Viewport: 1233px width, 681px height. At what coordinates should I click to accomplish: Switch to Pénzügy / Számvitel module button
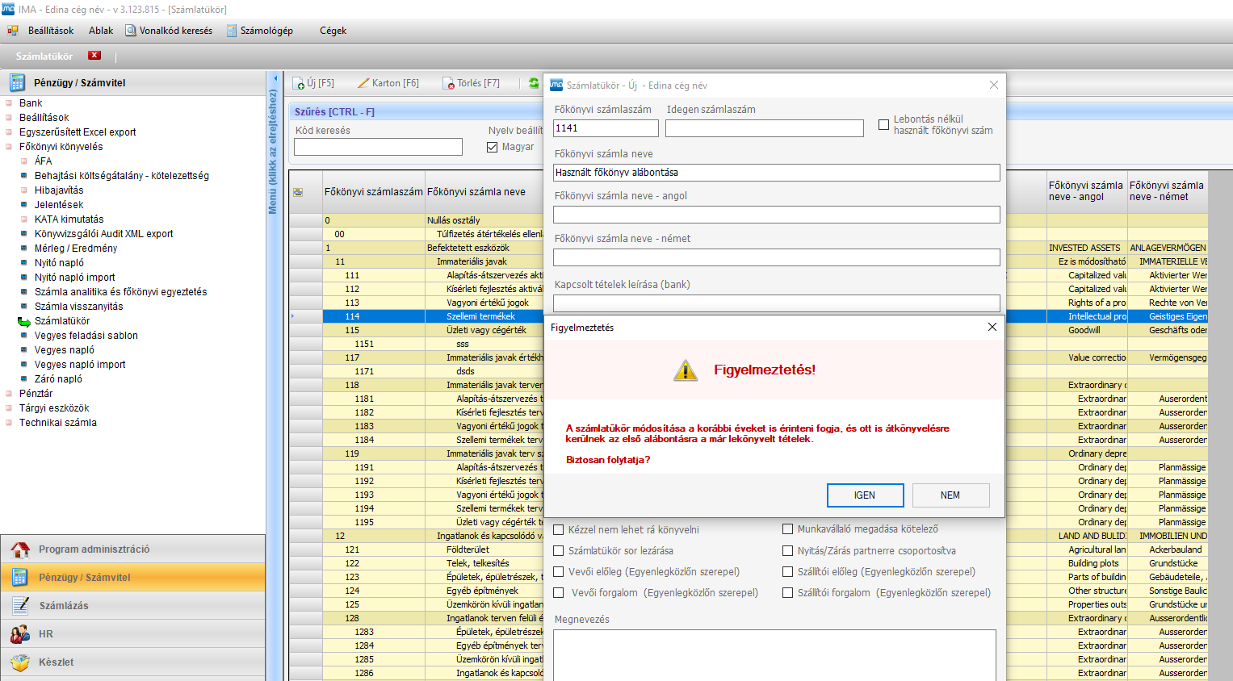click(x=132, y=577)
